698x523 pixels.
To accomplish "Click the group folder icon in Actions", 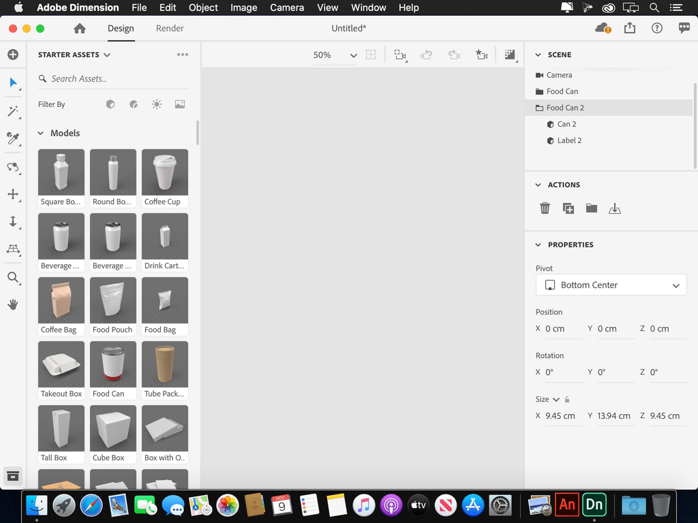I will 591,208.
